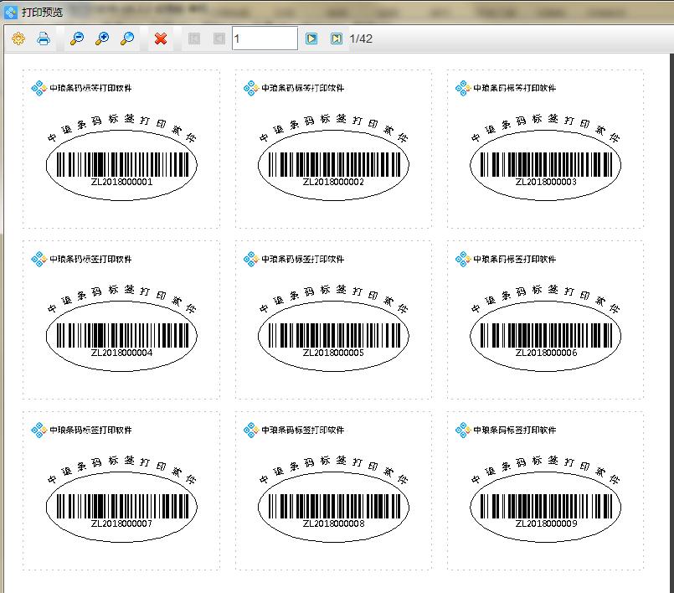Click the page number input field

point(264,39)
